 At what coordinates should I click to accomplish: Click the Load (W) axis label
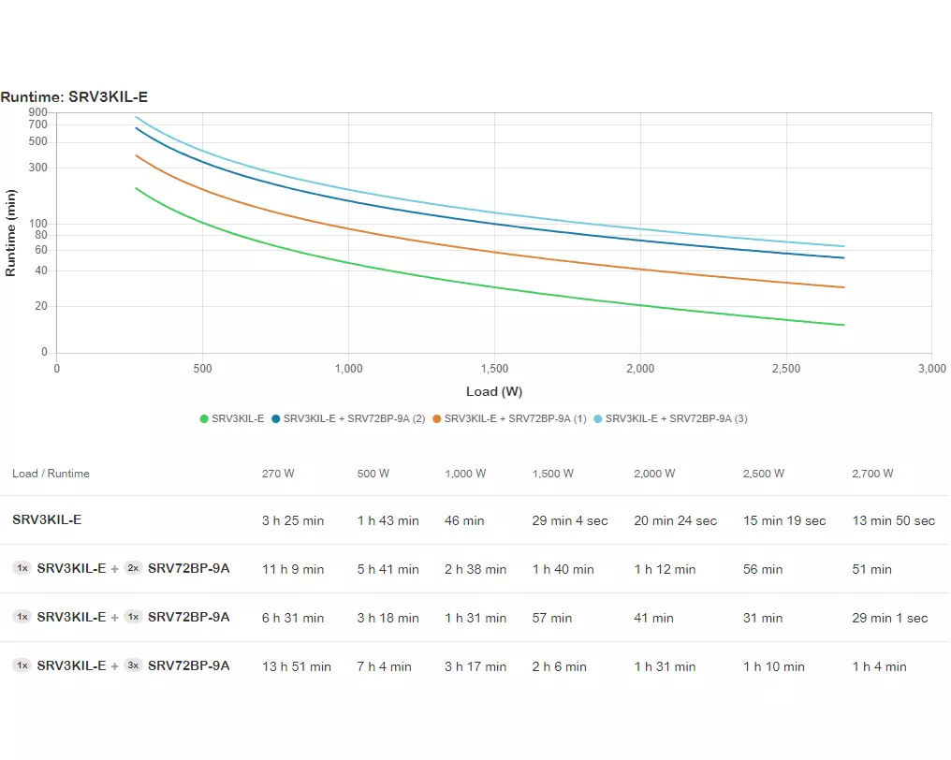coord(493,391)
